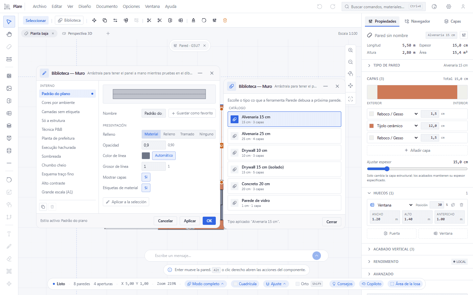This screenshot has height=295, width=473.
Task: Click the undo arrow in top bar
Action: tap(320, 7)
